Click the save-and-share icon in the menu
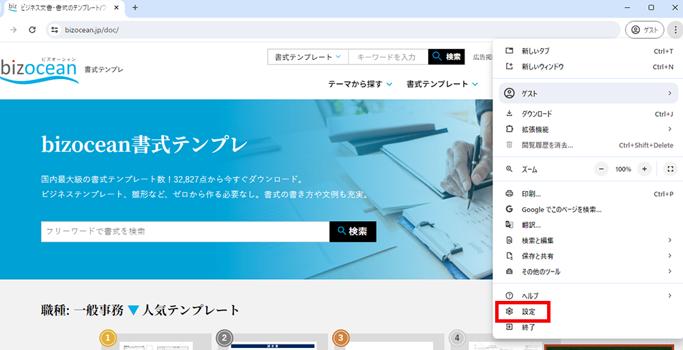This screenshot has height=350, width=683. pyautogui.click(x=510, y=256)
